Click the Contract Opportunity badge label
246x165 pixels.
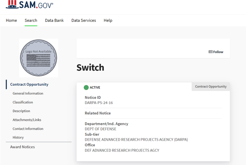(211, 87)
